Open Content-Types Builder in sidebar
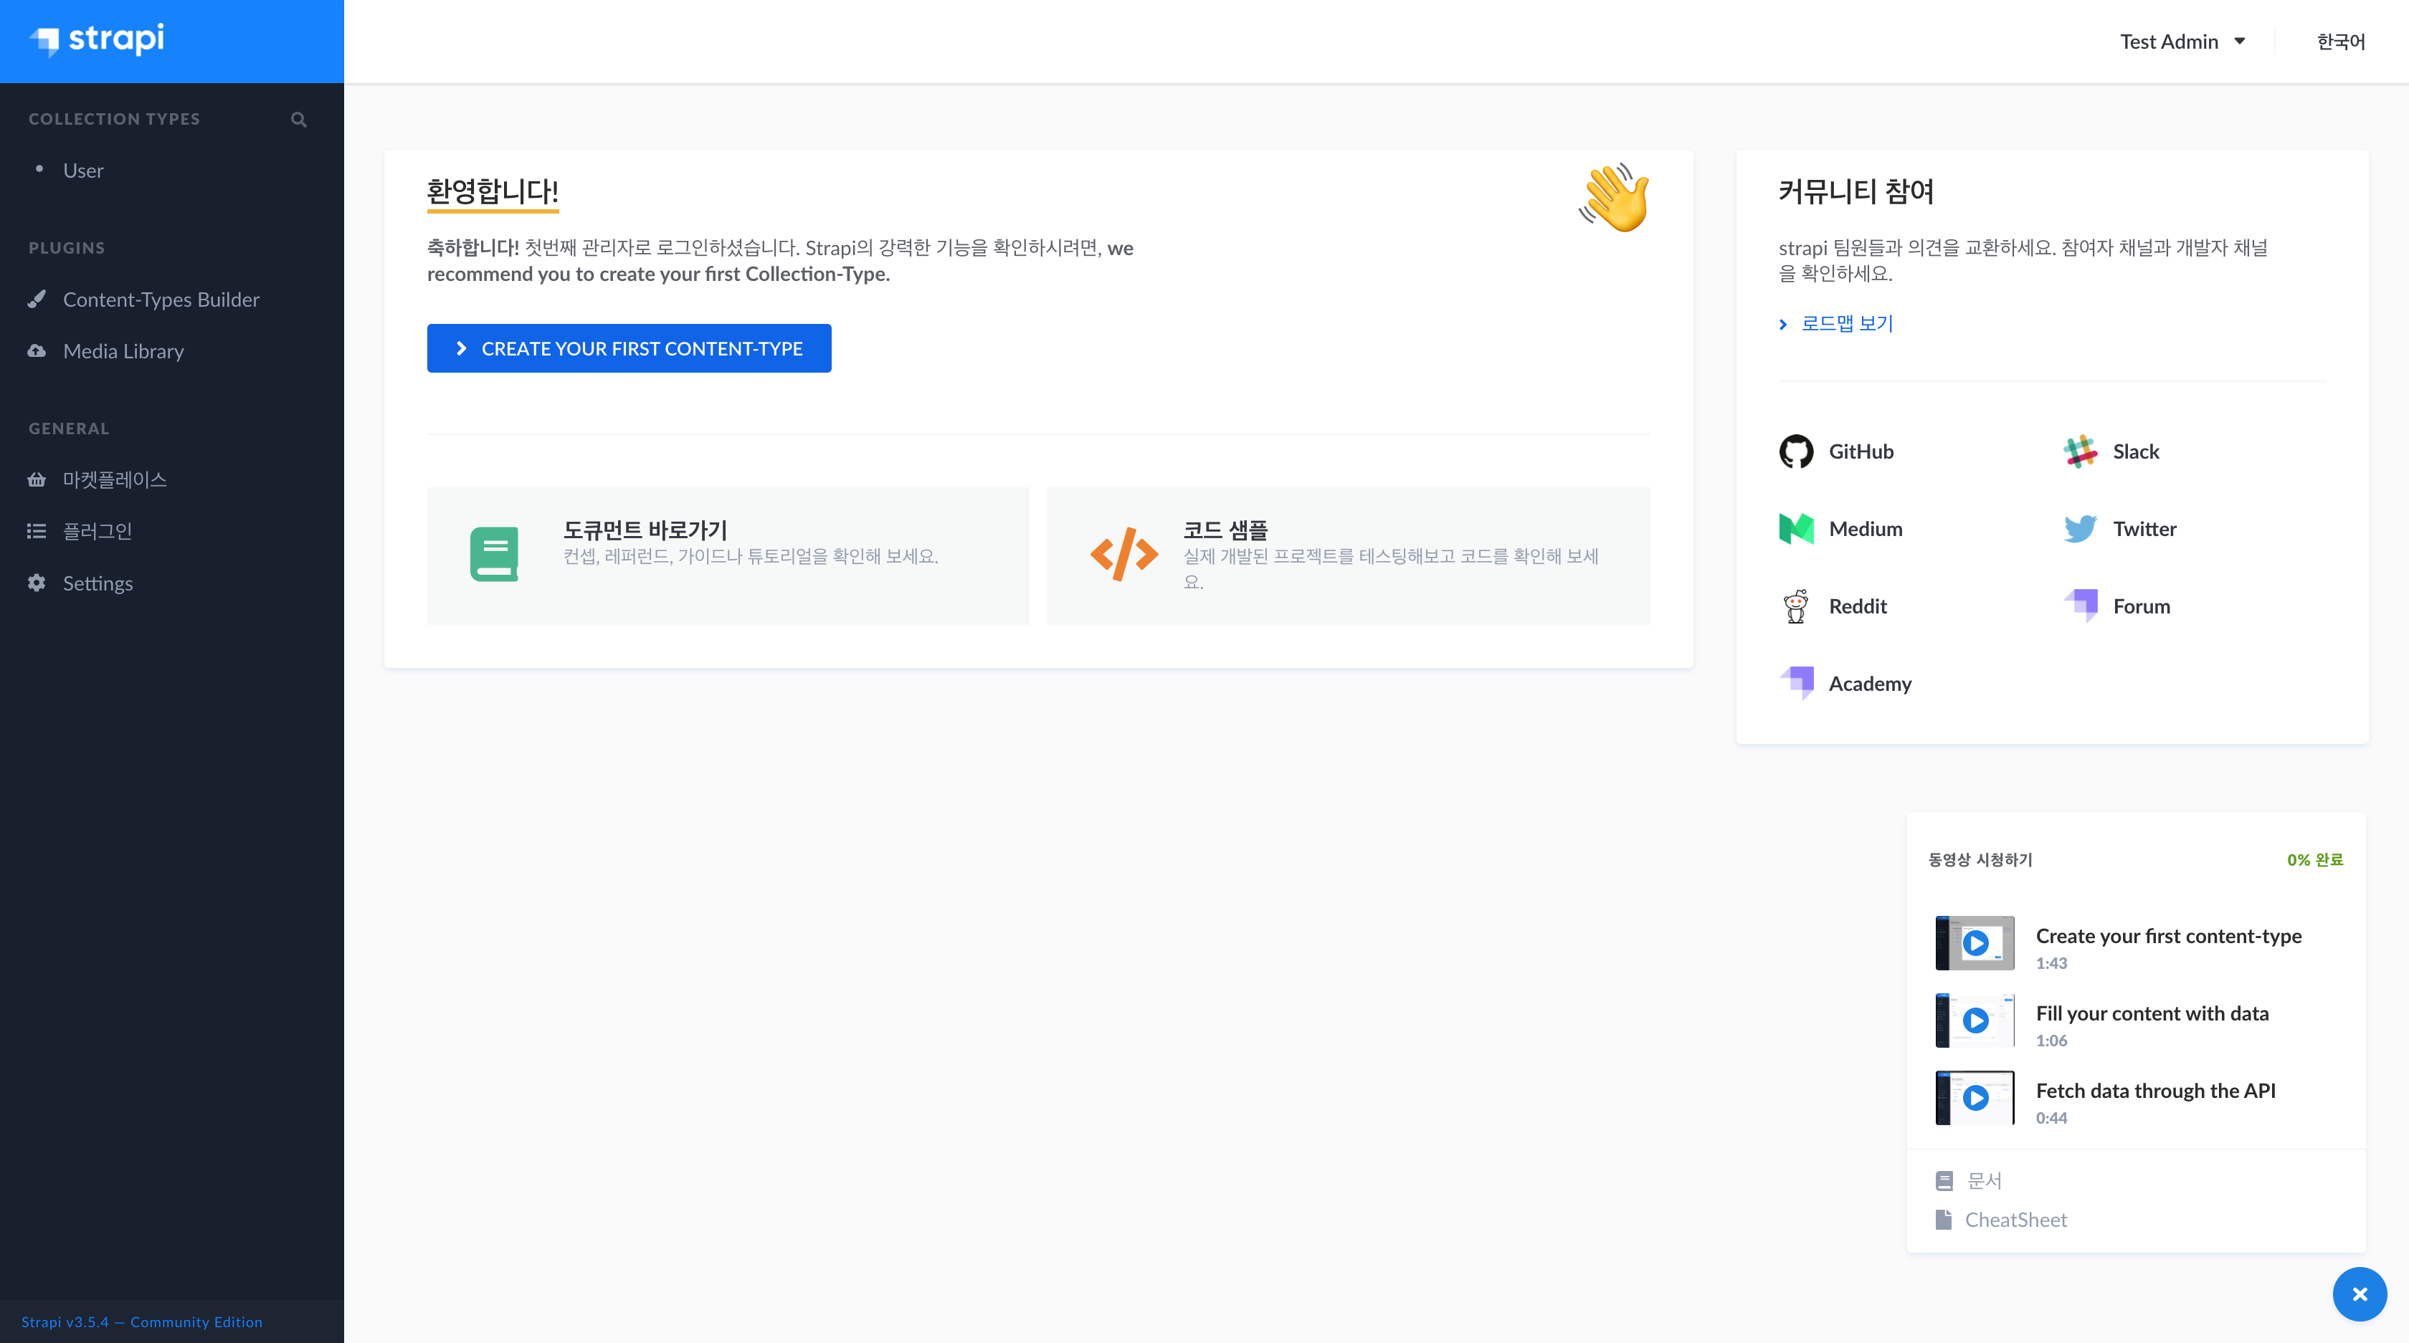The image size is (2409, 1343). [161, 299]
